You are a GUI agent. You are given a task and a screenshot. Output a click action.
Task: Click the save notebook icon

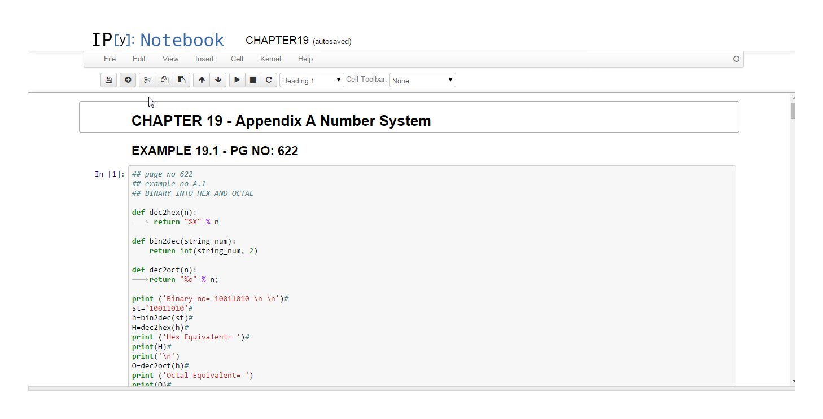click(108, 80)
